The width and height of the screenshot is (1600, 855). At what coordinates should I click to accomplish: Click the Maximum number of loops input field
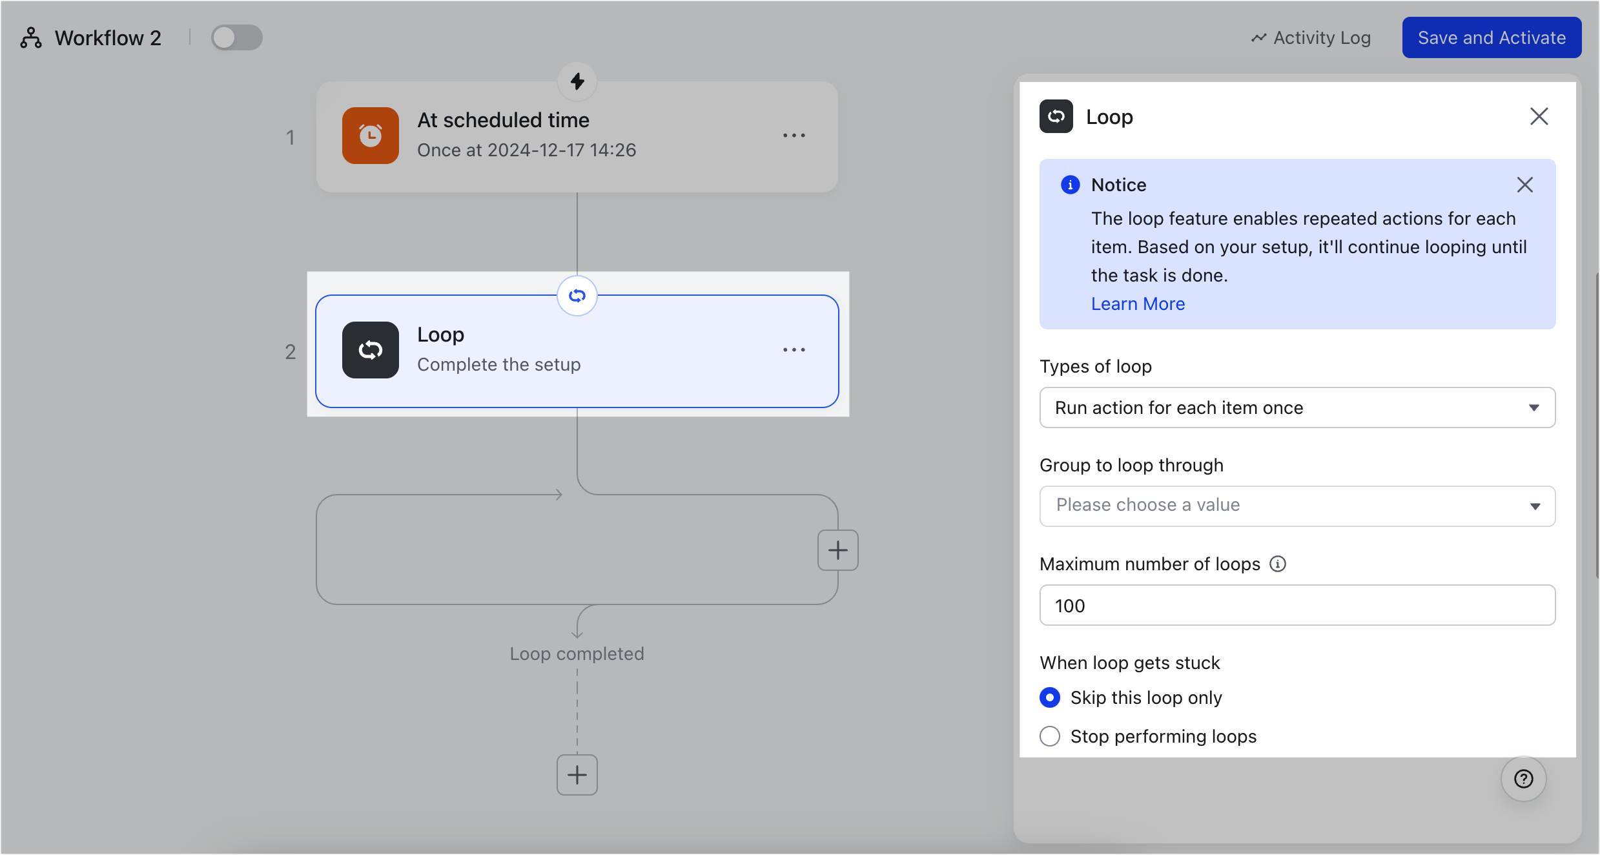[x=1297, y=605]
